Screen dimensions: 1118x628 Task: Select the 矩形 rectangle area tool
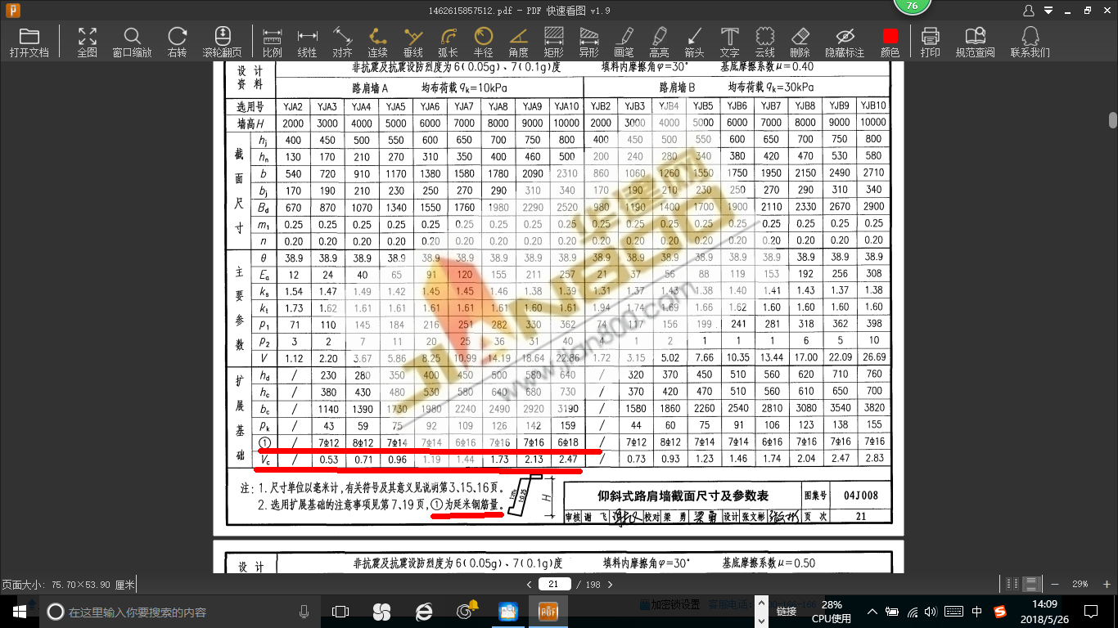(554, 43)
